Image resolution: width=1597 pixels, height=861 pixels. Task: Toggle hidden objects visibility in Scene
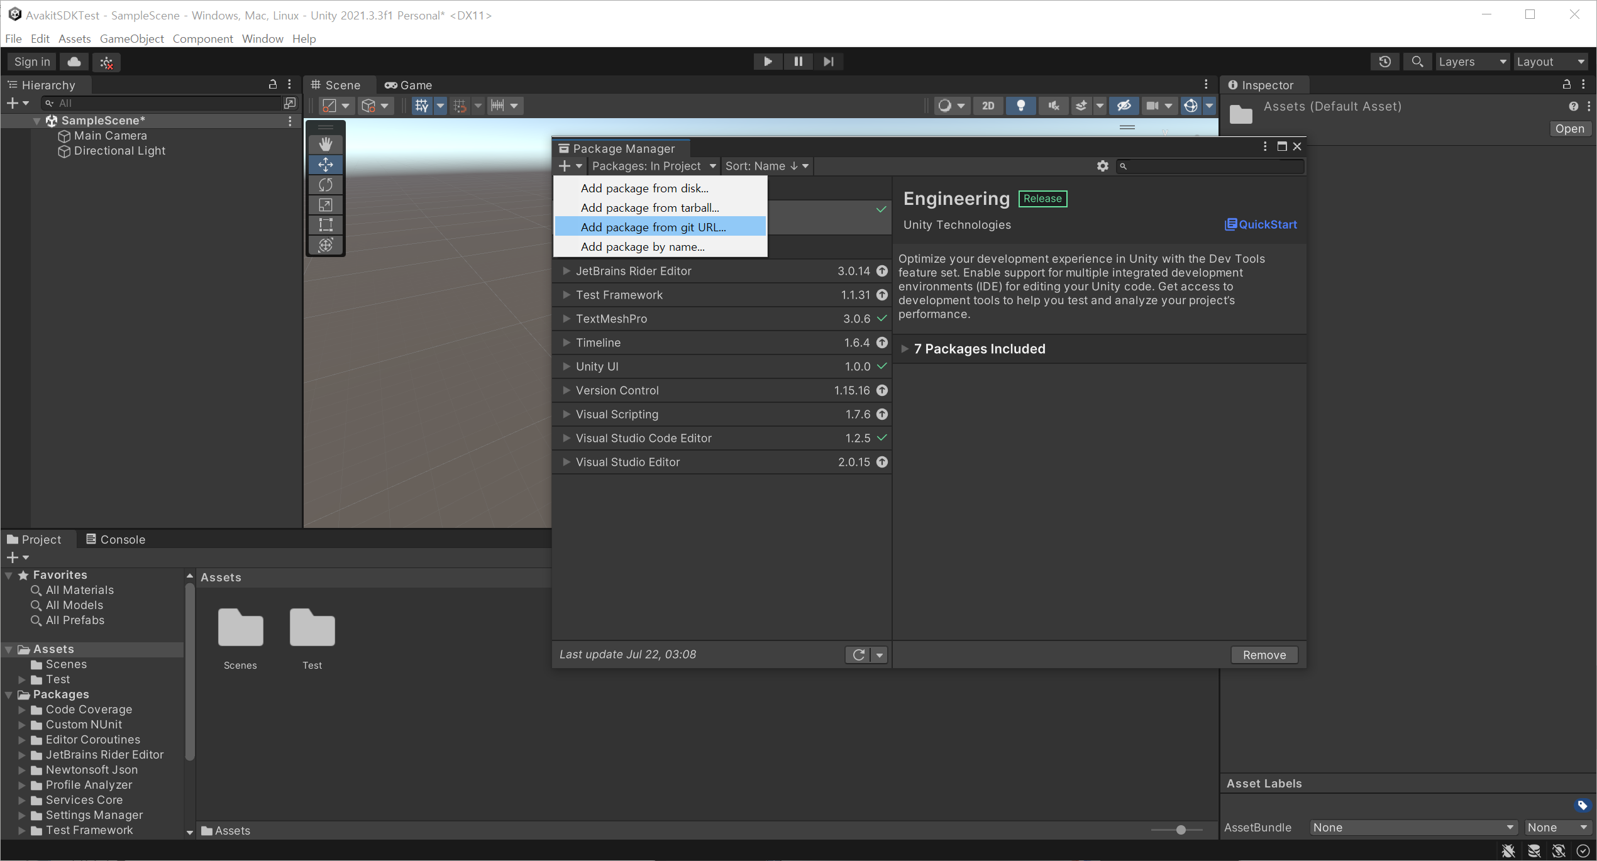[x=1124, y=106]
